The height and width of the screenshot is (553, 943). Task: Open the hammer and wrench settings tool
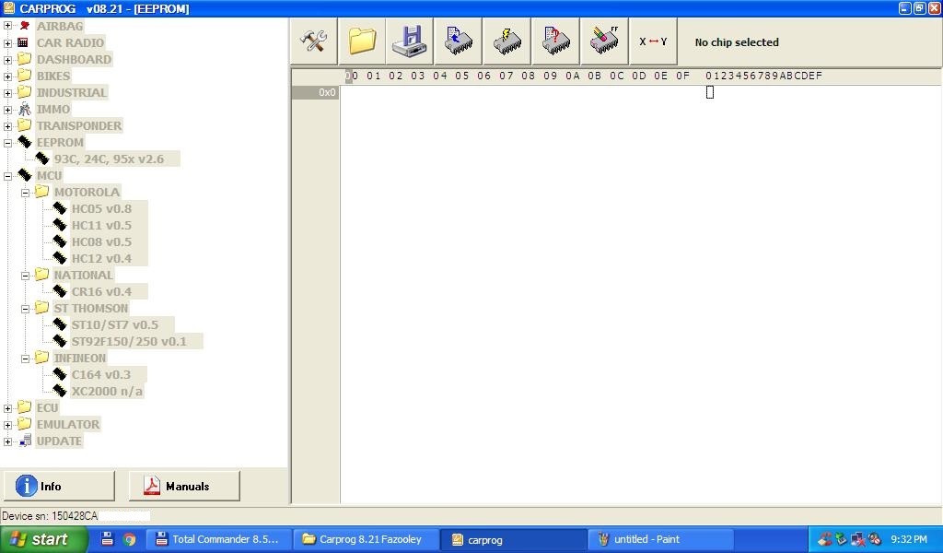coord(313,41)
